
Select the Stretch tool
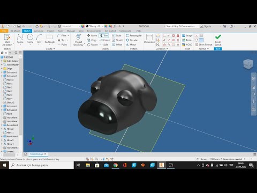pos(117,40)
